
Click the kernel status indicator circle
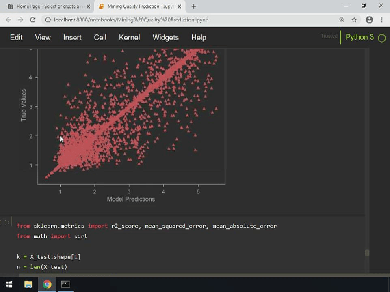tap(381, 37)
